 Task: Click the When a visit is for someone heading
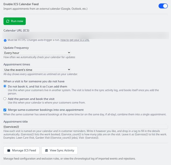[x=34, y=81]
